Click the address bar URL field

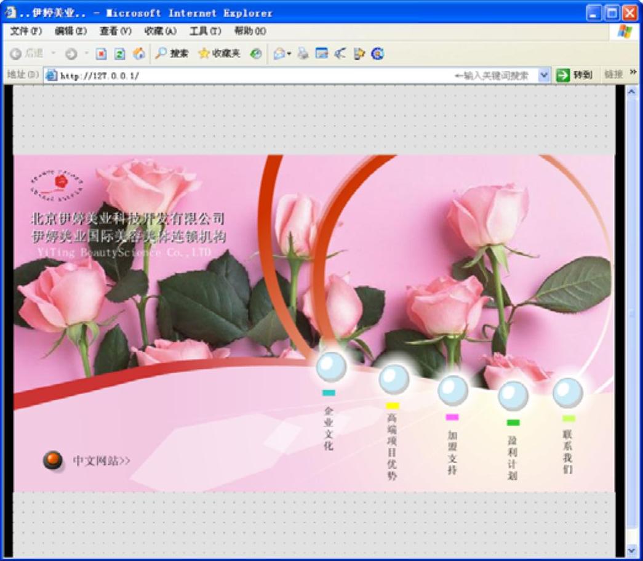click(246, 76)
